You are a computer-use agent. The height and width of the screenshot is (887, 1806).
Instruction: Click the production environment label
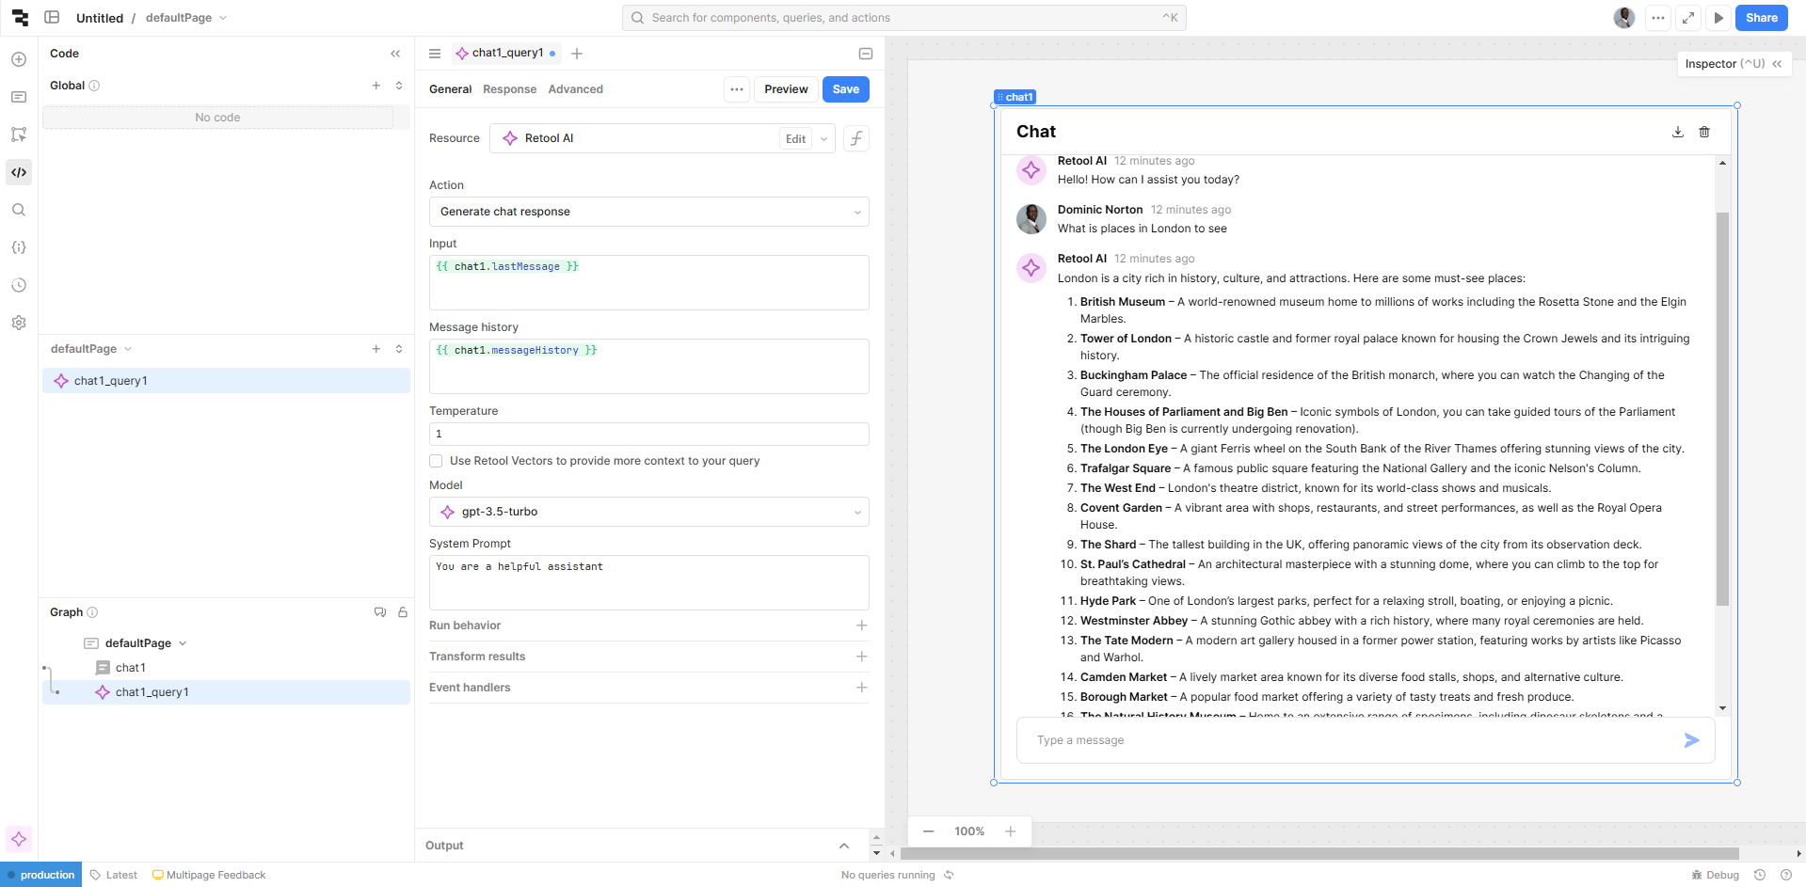(x=40, y=875)
